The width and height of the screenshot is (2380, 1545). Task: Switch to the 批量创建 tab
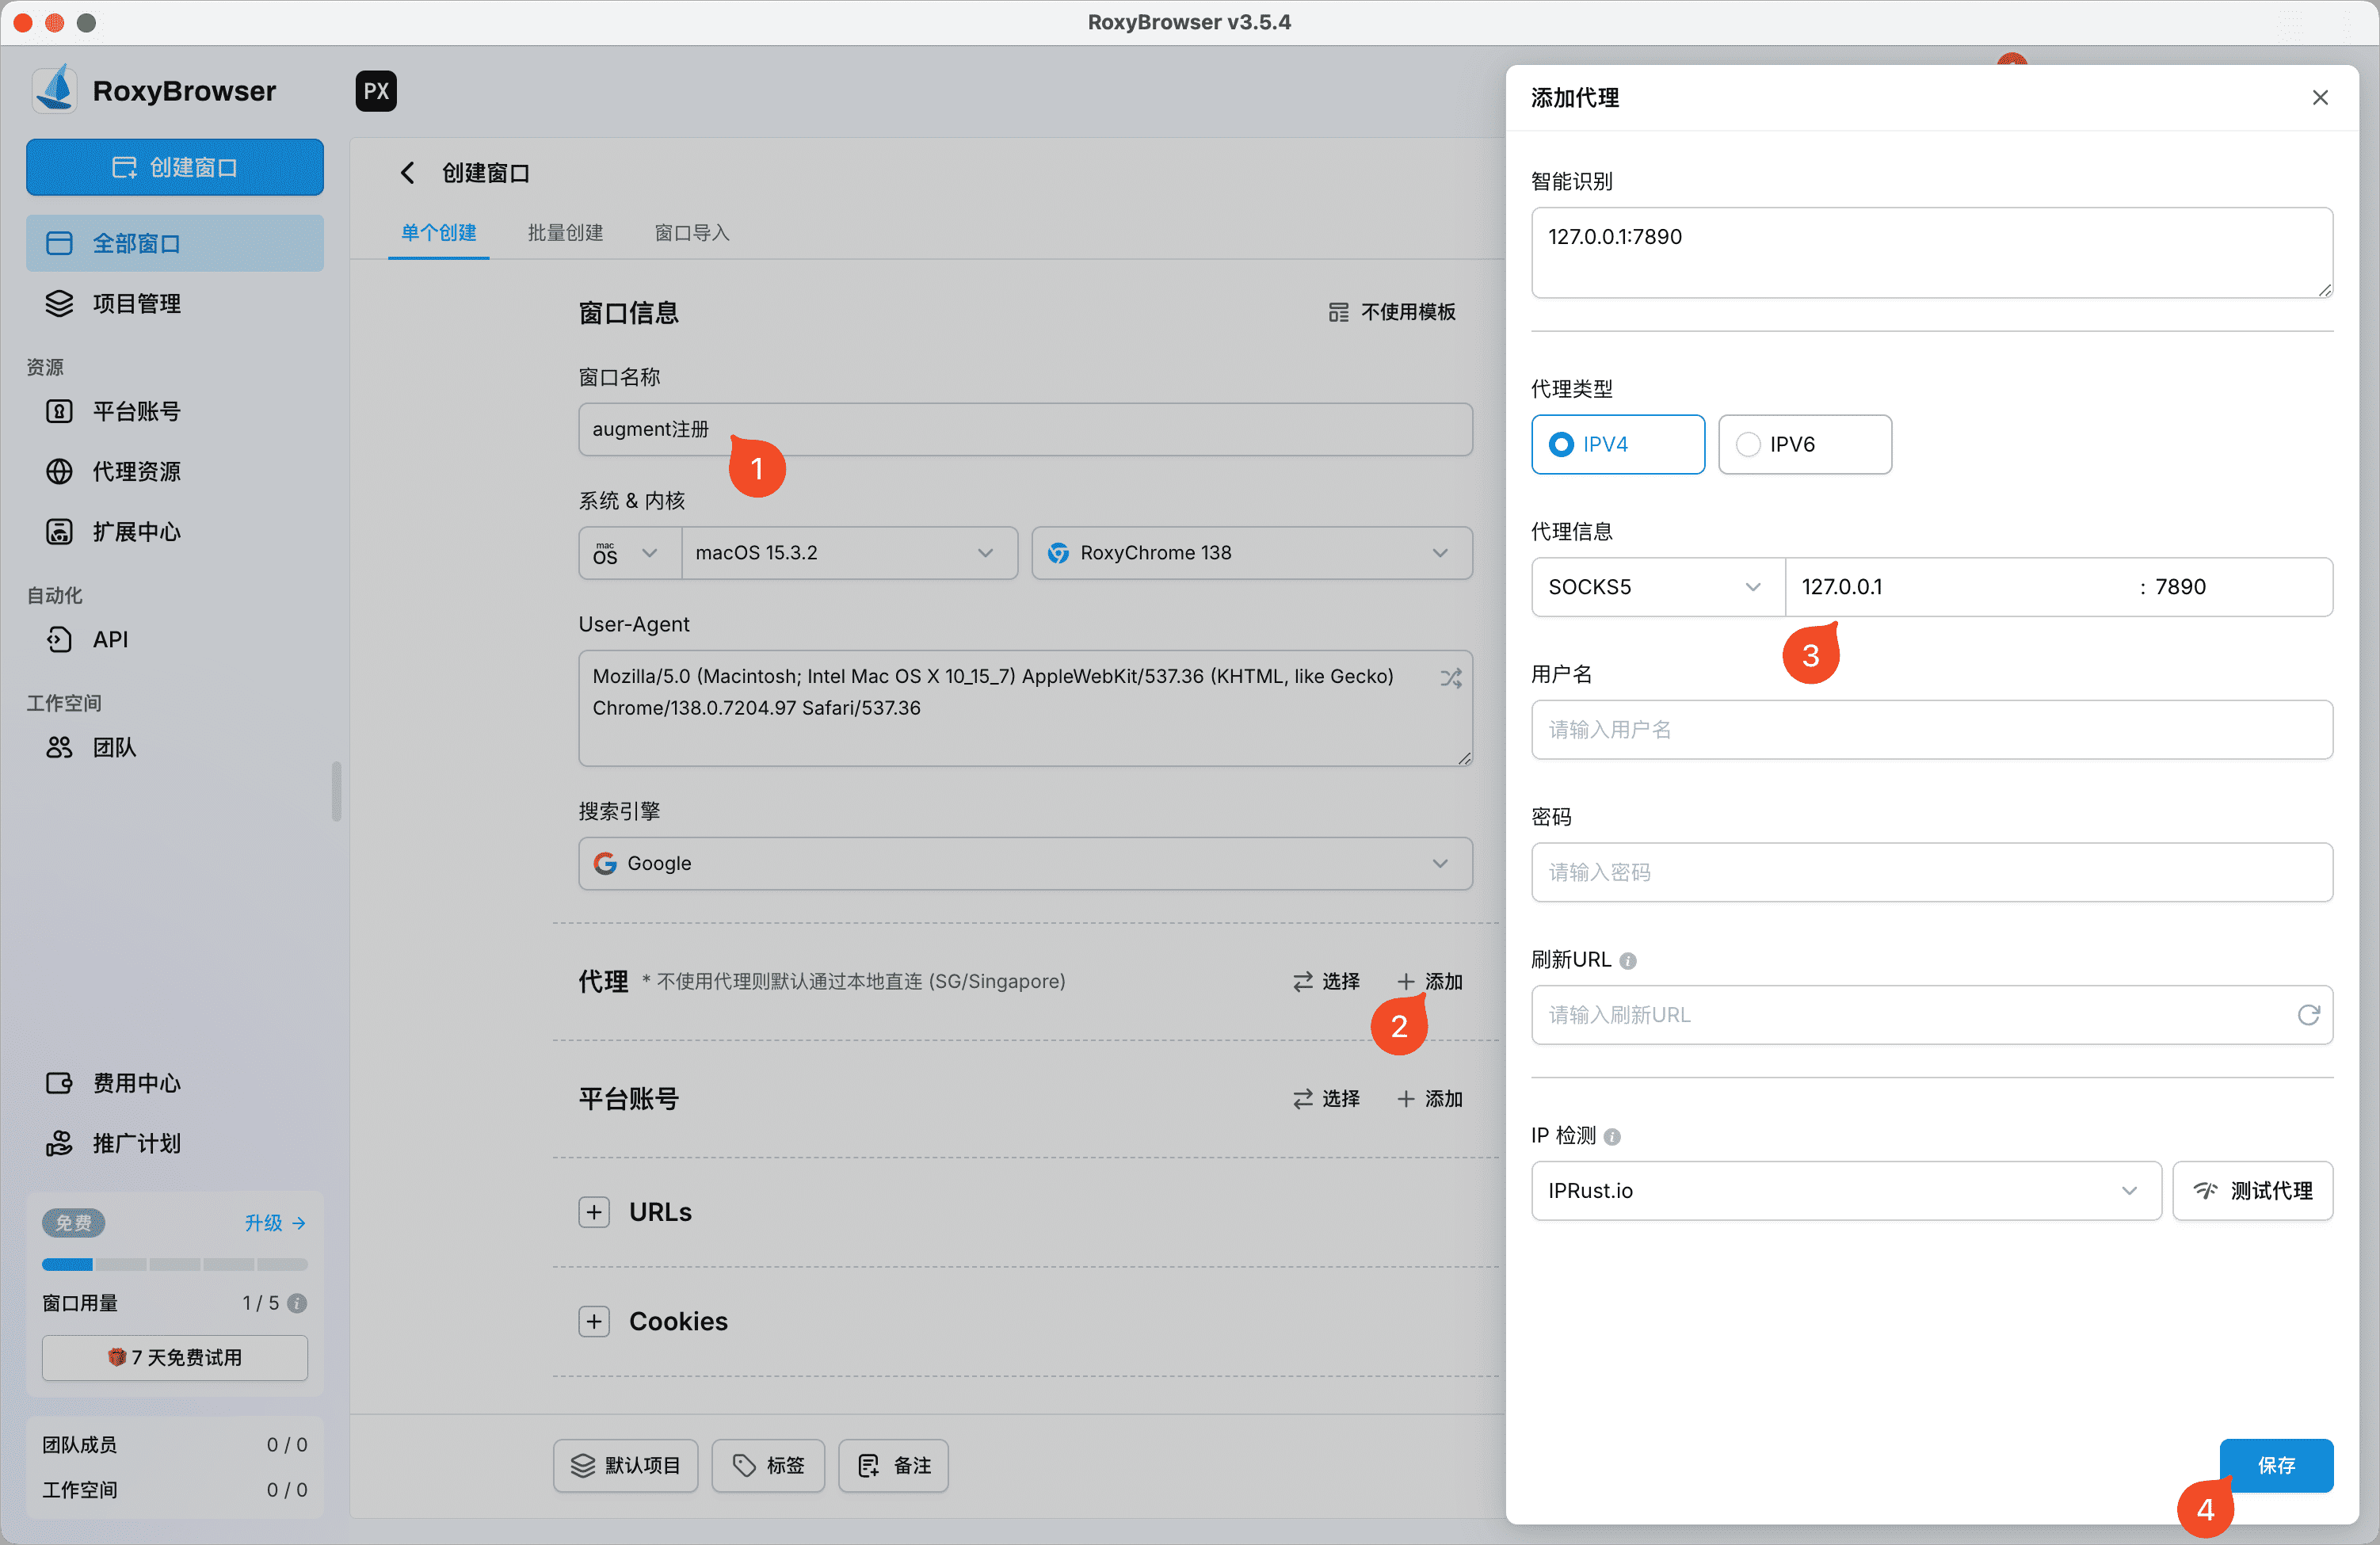coord(565,232)
